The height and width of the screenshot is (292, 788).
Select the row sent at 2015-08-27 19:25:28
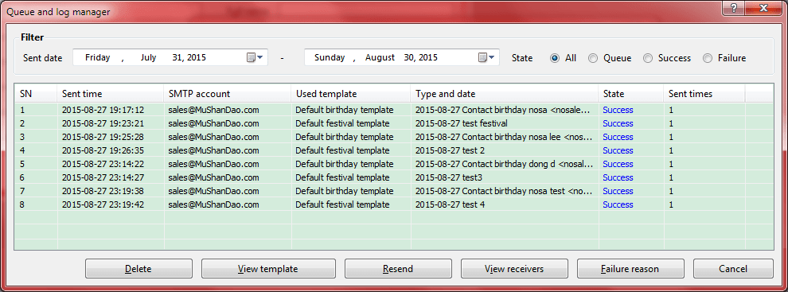(x=395, y=137)
